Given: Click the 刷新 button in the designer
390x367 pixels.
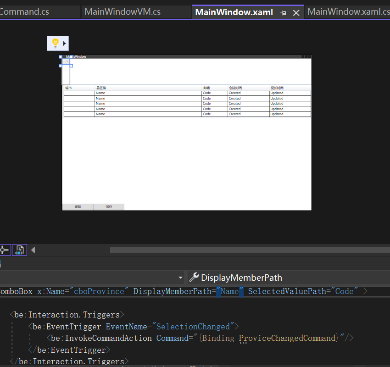Looking at the screenshot, I should coord(78,206).
